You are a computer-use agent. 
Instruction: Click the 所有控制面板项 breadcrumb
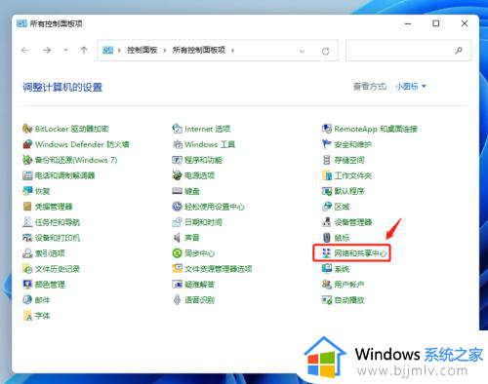coord(199,50)
